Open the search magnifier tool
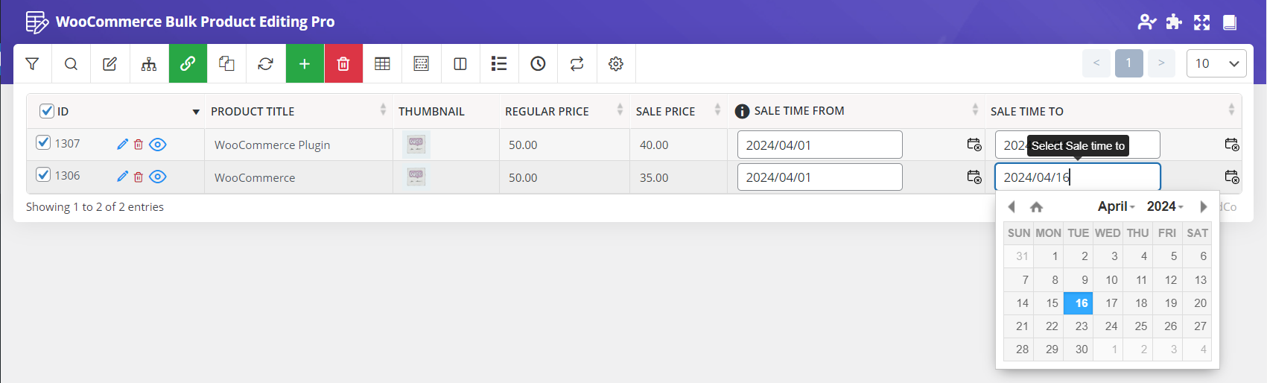This screenshot has height=383, width=1267. (x=71, y=64)
